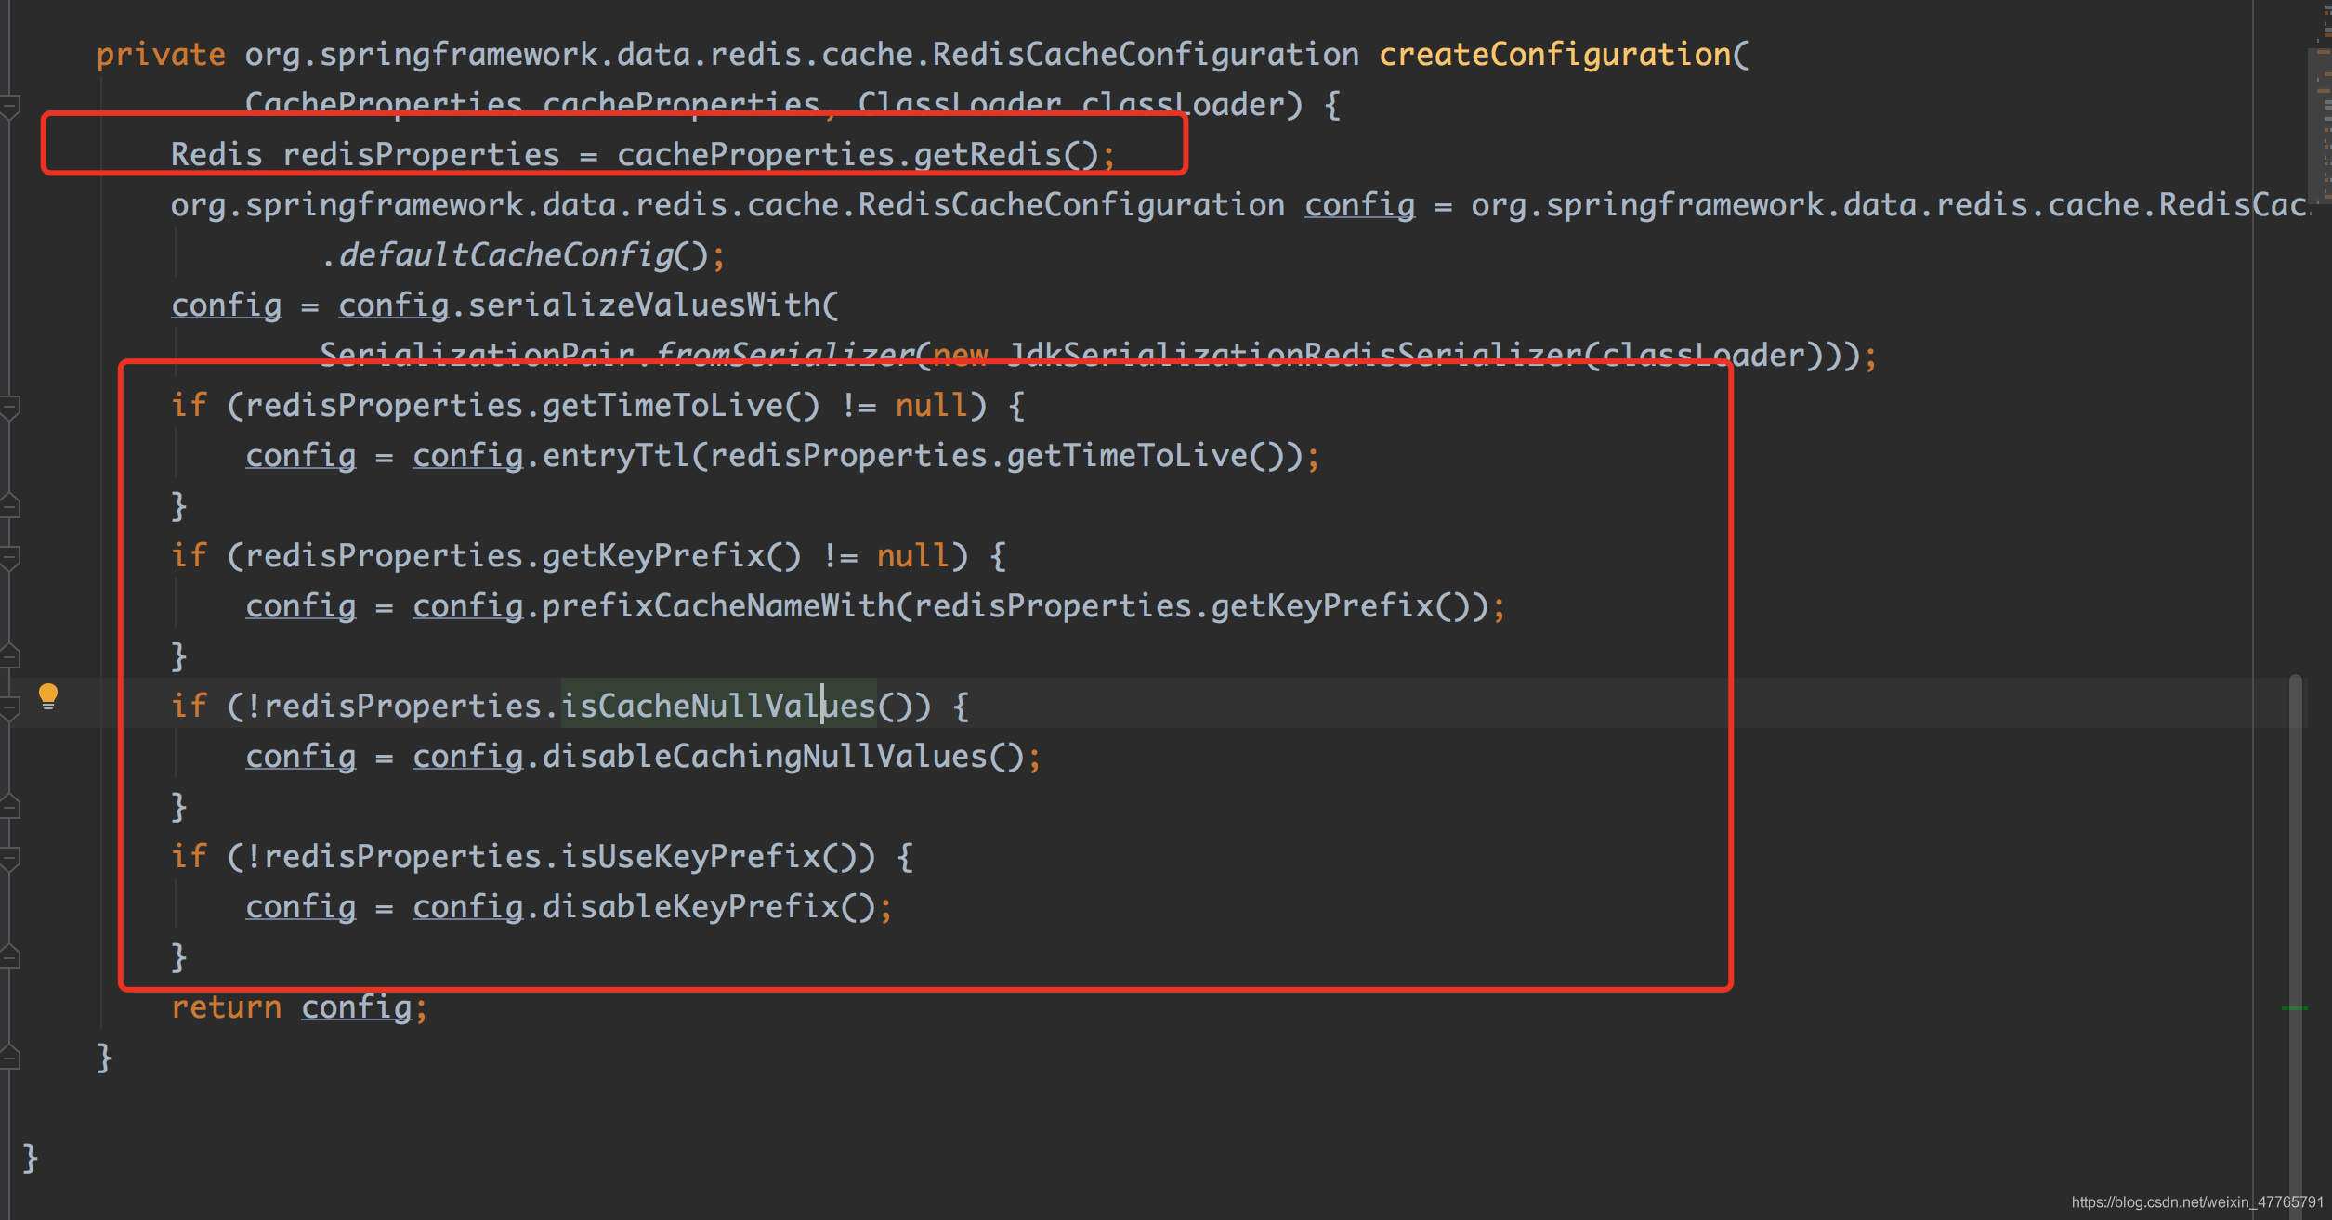Collapse the createConfiguration method fold marker
This screenshot has width=2332, height=1220.
pos(9,107)
